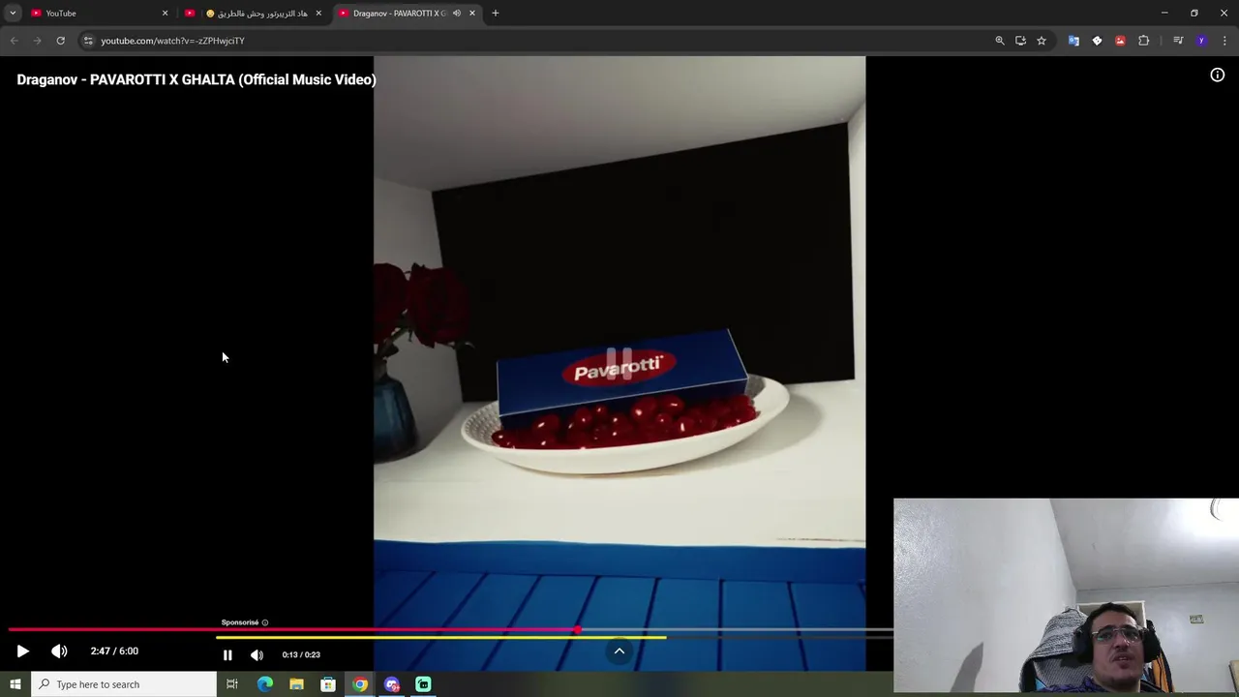Open Task View on the taskbar
This screenshot has width=1239, height=697.
(232, 684)
